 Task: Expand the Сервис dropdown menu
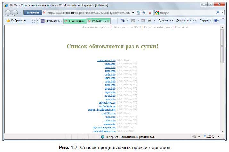(205, 20)
